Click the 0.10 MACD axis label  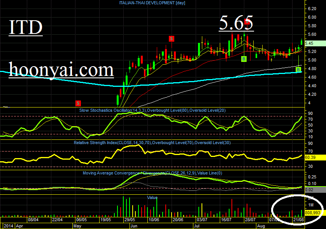point(312,183)
